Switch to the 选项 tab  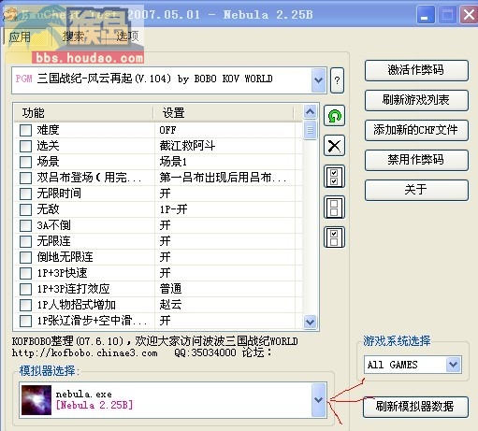(127, 36)
